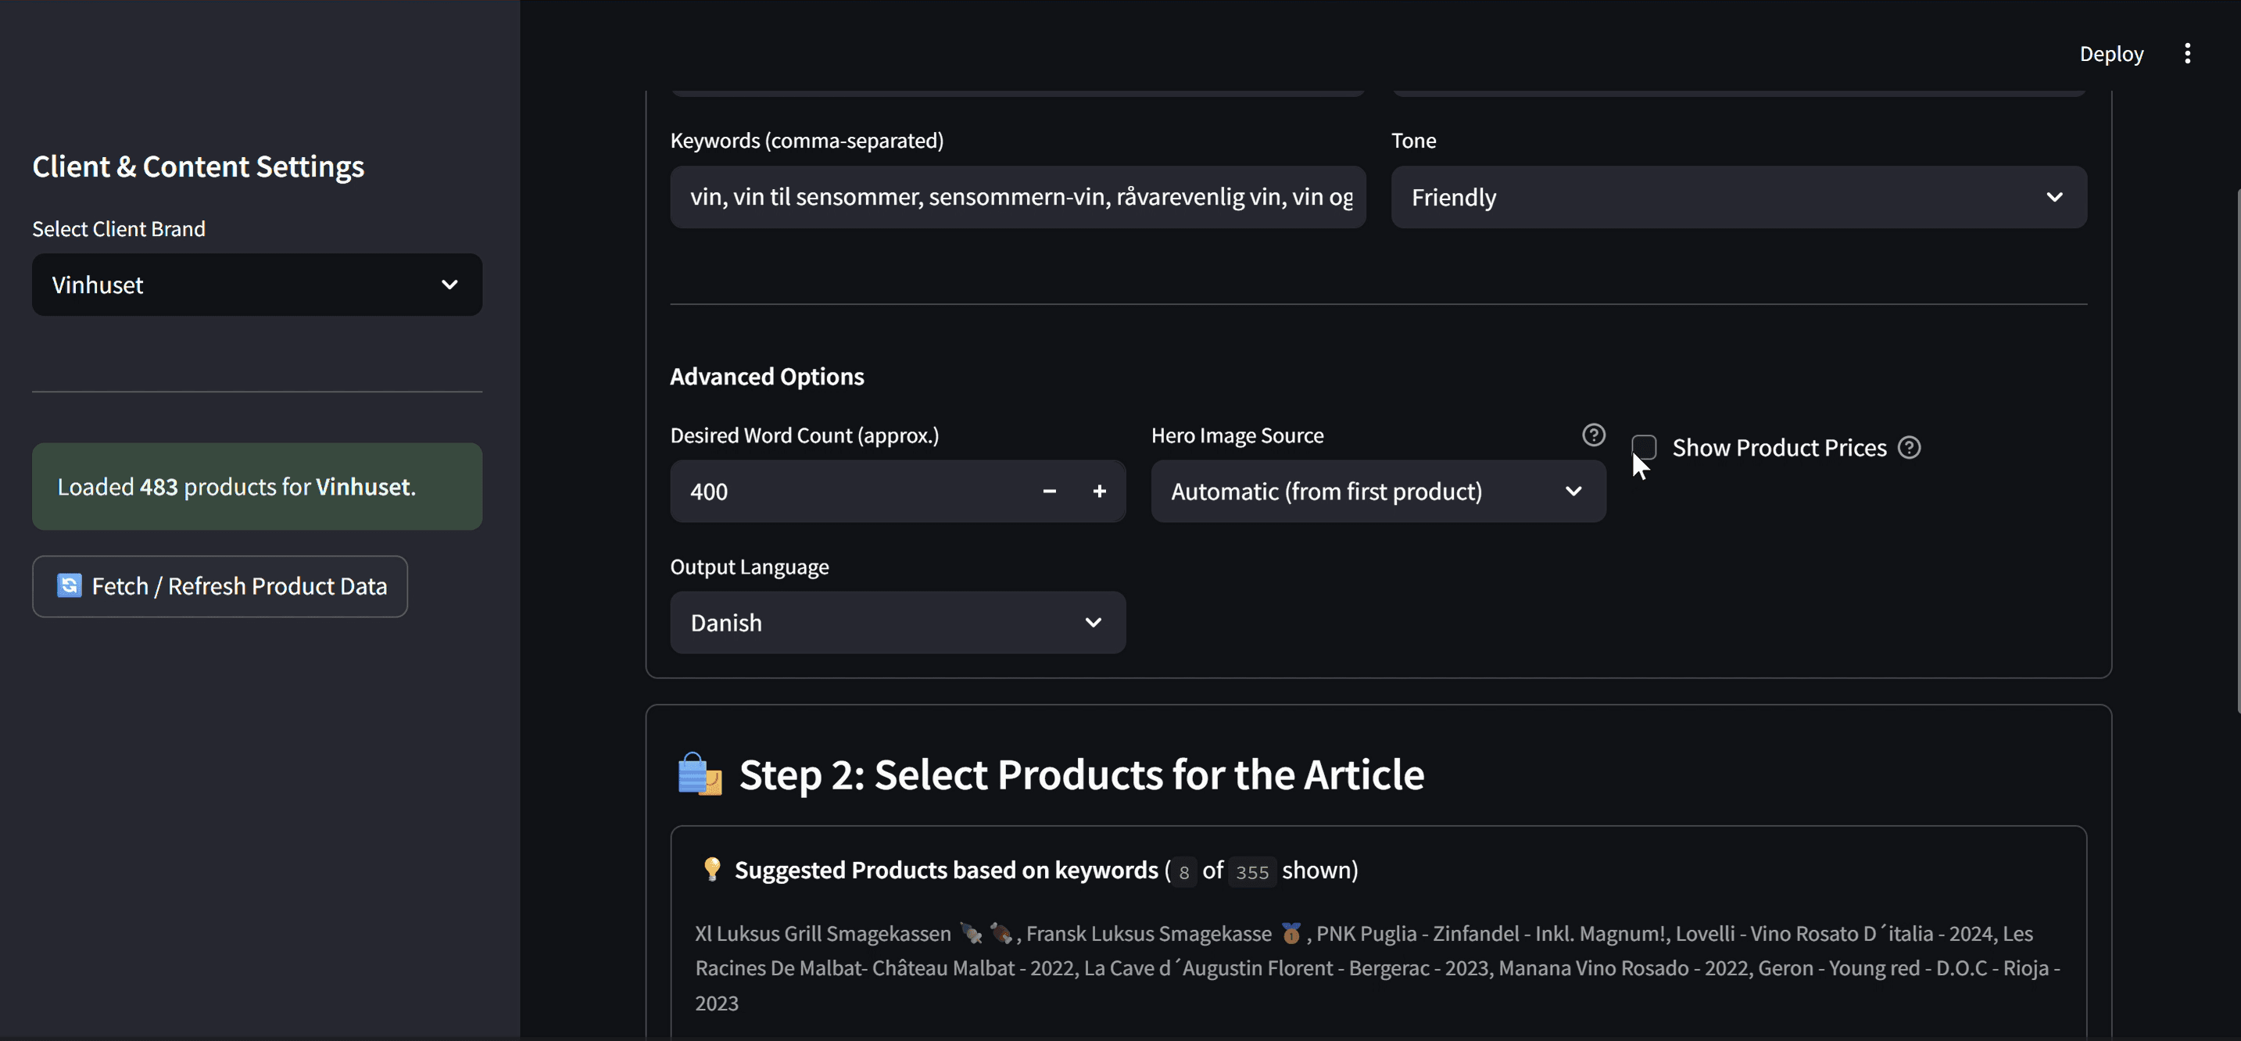Image resolution: width=2241 pixels, height=1041 pixels.
Task: Click the help icon beside Show Product Prices
Action: point(1910,447)
